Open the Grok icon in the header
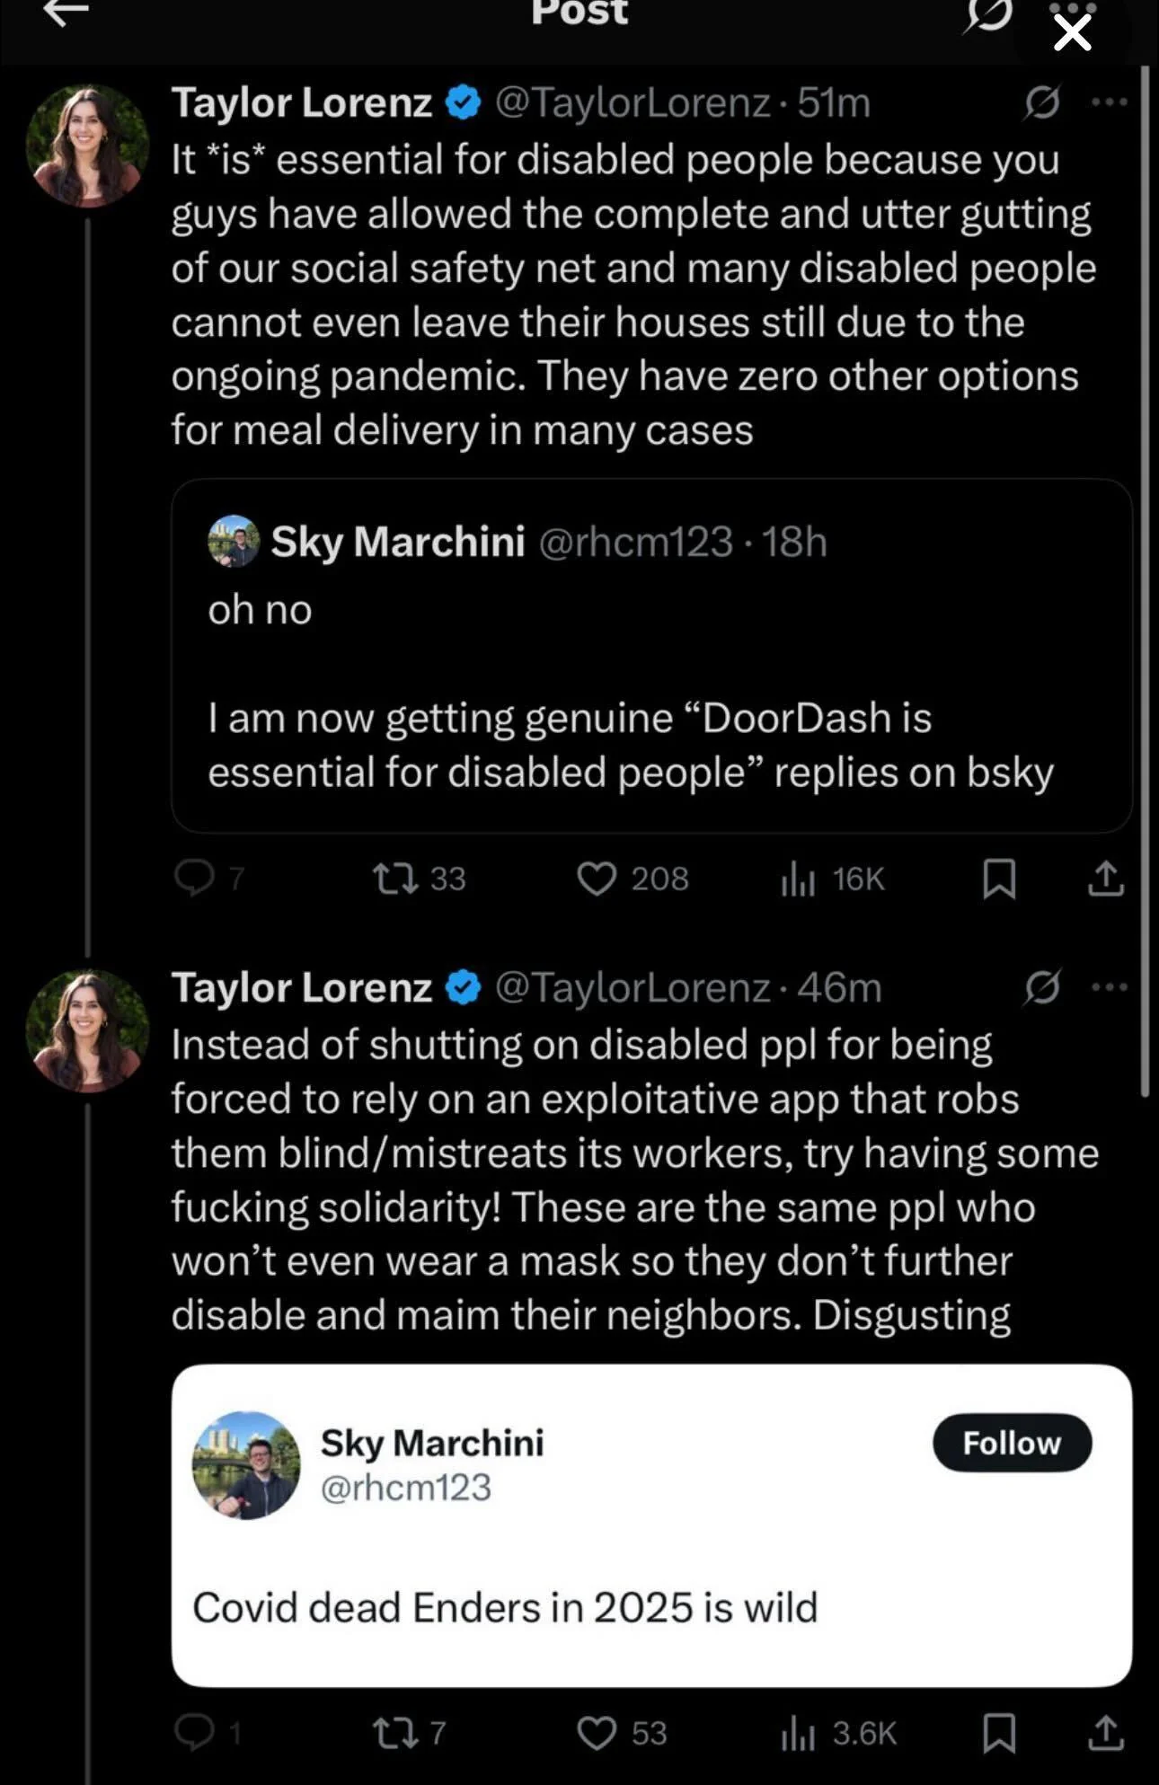The image size is (1159, 1785). [x=988, y=14]
